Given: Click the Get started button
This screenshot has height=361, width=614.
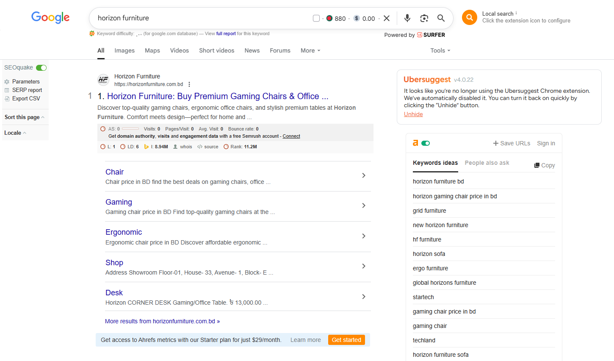Looking at the screenshot, I should [346, 340].
